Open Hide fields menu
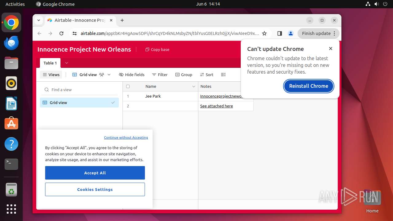The height and width of the screenshot is (221, 393). click(132, 75)
